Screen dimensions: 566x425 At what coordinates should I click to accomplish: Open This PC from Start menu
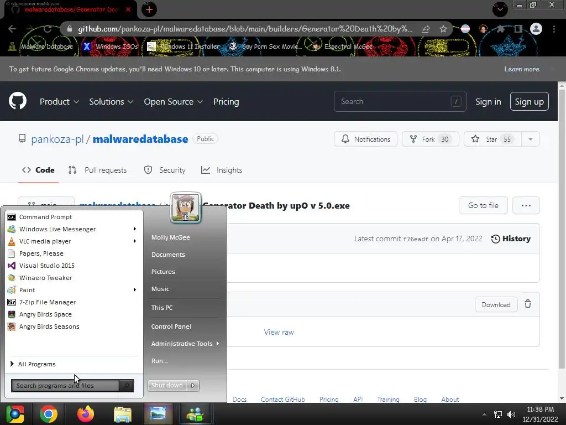(x=162, y=308)
